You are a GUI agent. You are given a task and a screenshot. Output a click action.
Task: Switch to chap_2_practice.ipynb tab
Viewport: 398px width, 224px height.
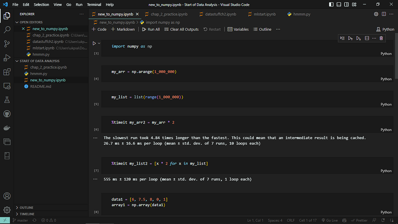click(169, 14)
